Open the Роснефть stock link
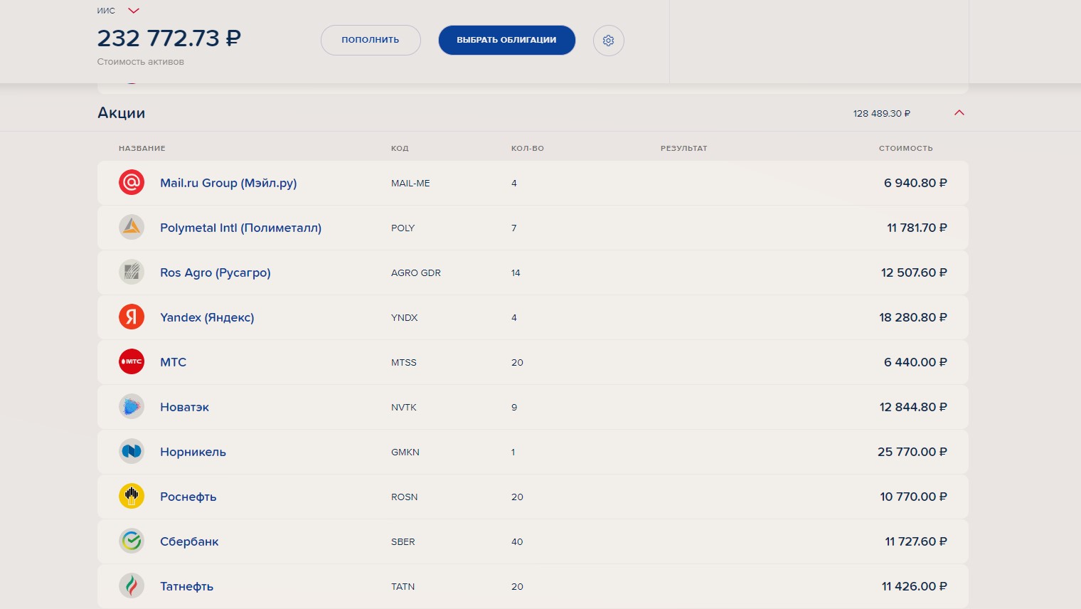1081x609 pixels. pyautogui.click(x=188, y=497)
